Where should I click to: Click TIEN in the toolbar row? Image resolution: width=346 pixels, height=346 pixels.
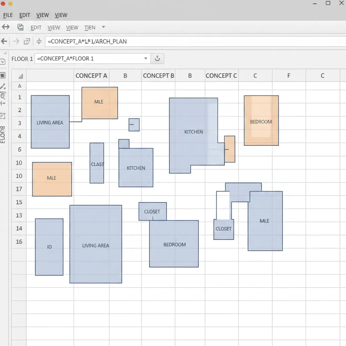coord(90,28)
